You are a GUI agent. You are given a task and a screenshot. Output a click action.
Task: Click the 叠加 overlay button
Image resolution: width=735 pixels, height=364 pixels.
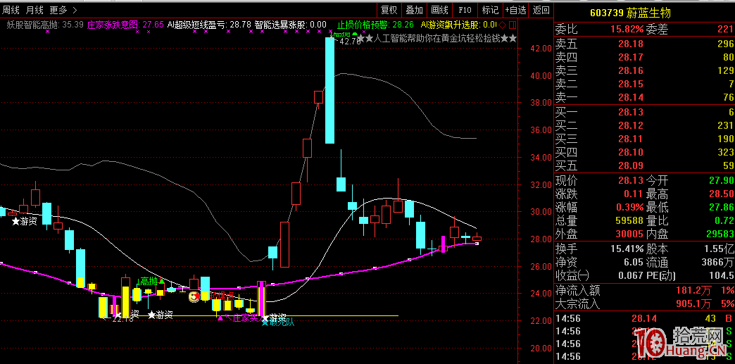pyautogui.click(x=414, y=9)
